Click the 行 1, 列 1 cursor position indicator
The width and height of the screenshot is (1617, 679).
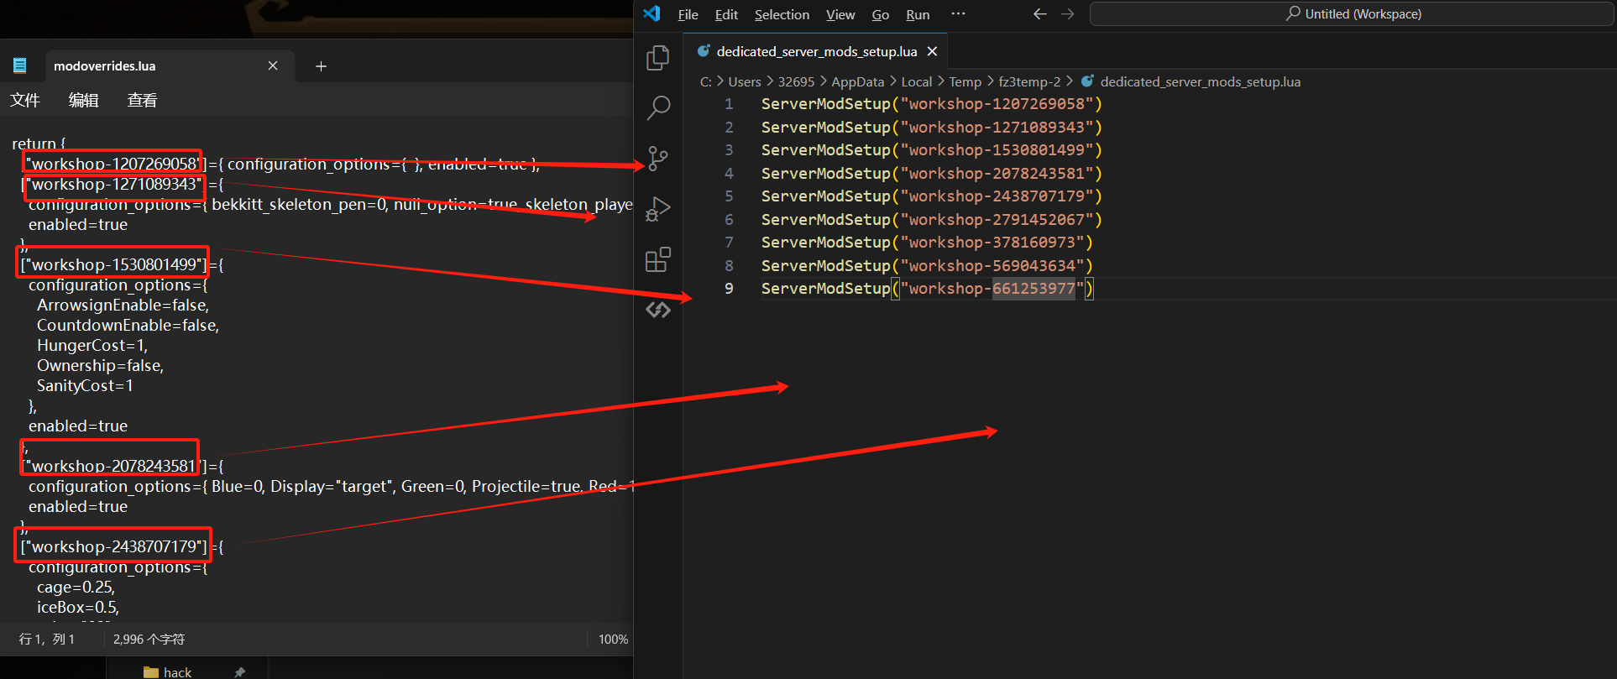tap(47, 640)
